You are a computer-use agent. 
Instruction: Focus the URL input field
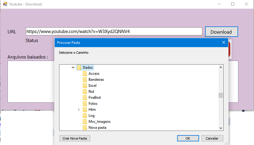114,31
